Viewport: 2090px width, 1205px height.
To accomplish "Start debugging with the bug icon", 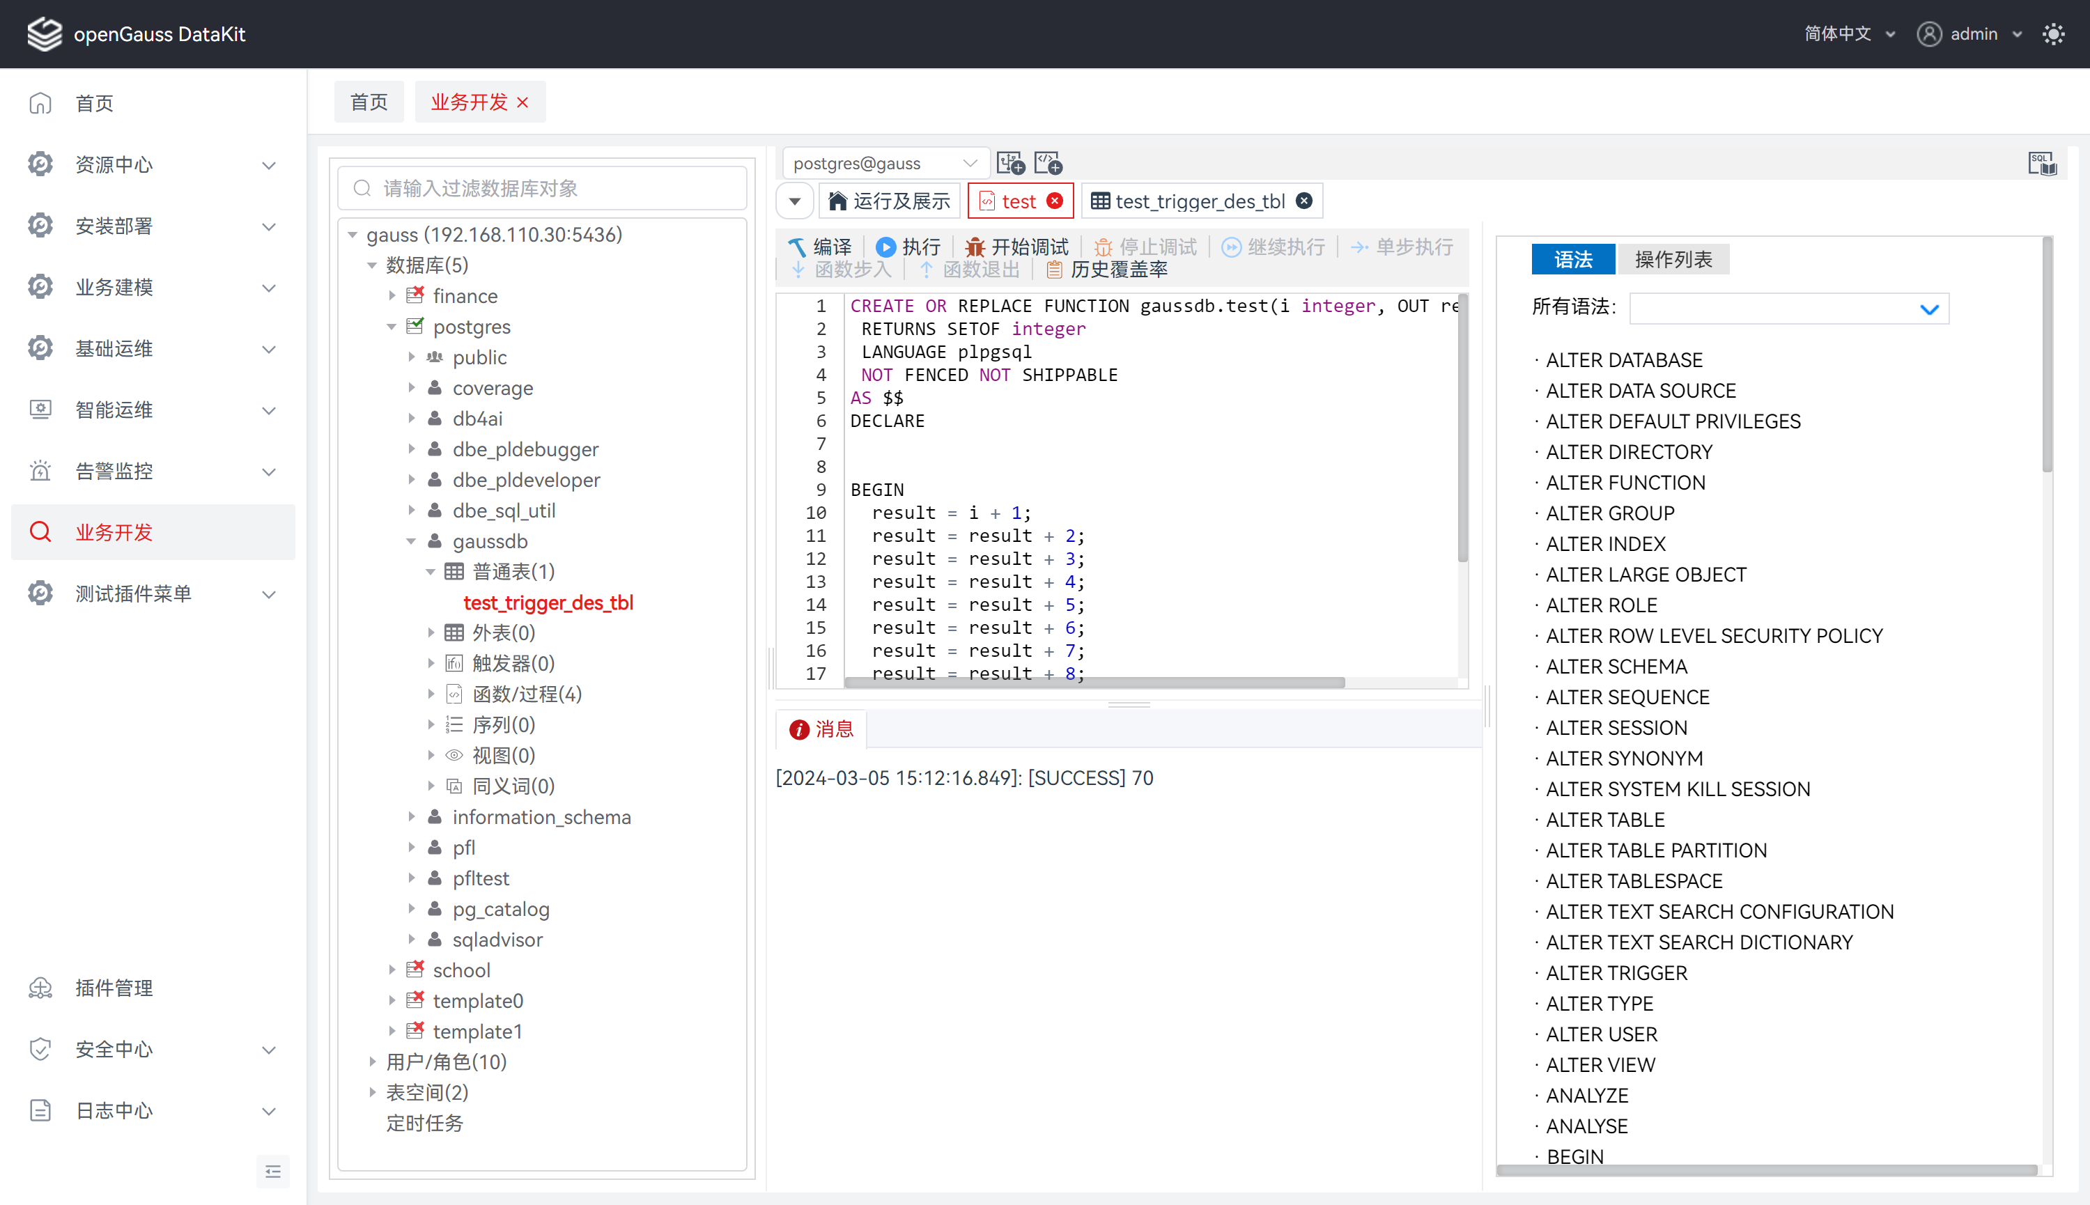I will (x=975, y=247).
